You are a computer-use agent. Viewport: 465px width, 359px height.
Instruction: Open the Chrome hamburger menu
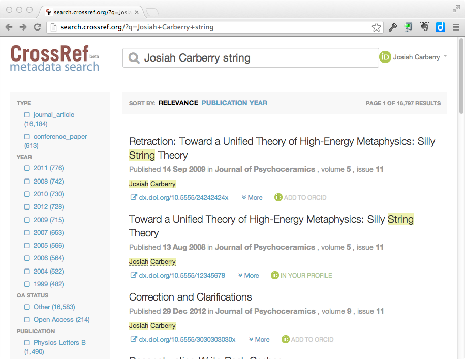456,27
